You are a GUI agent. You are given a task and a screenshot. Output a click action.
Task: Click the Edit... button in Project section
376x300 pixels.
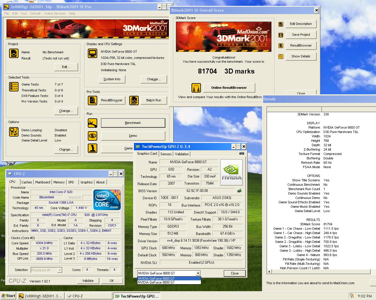(x=66, y=67)
